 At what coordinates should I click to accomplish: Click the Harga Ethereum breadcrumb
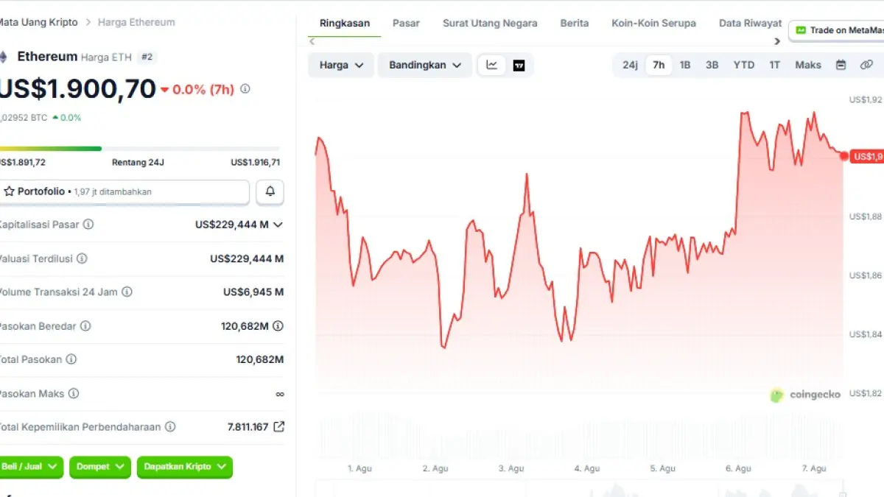138,22
